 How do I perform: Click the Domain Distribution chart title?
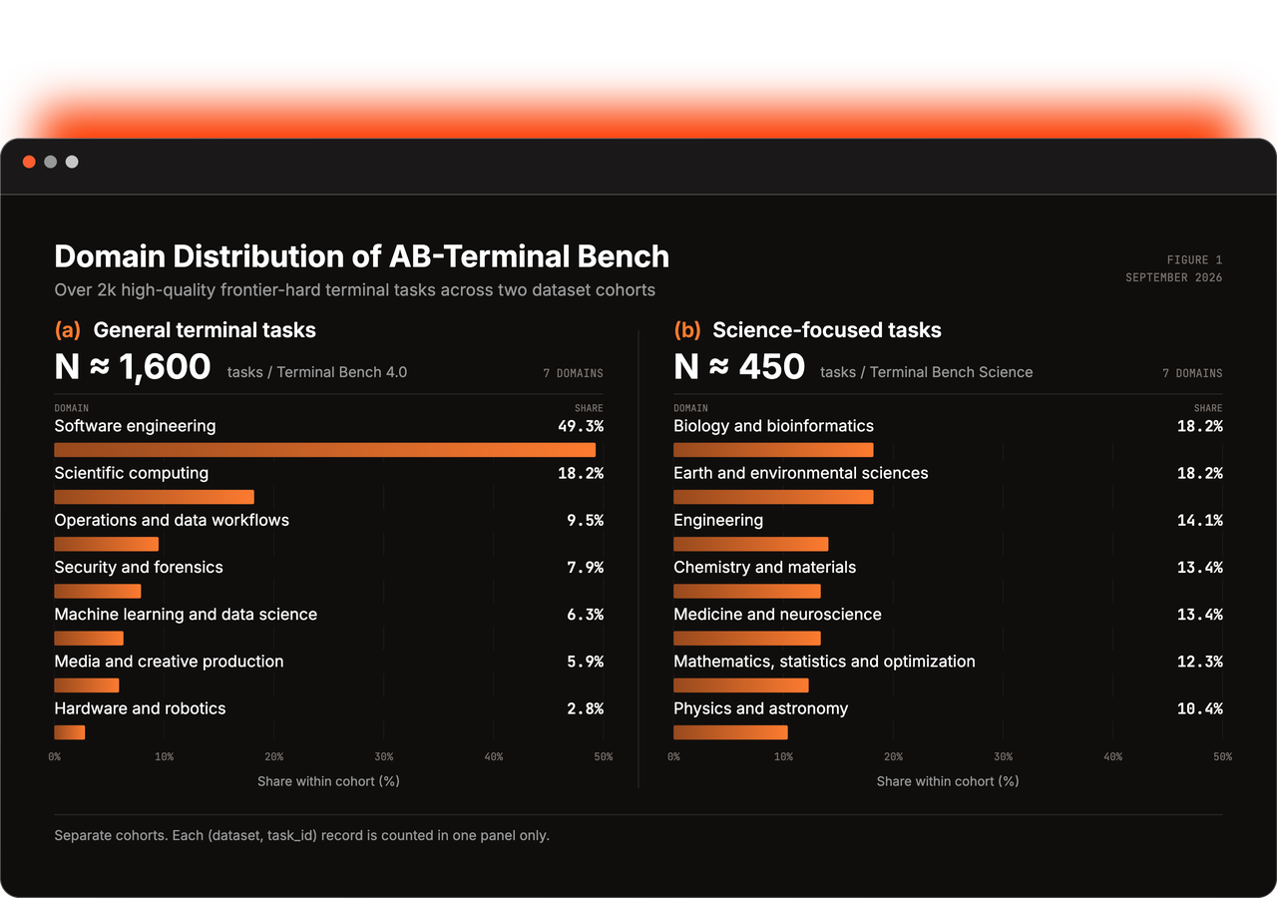coord(361,256)
